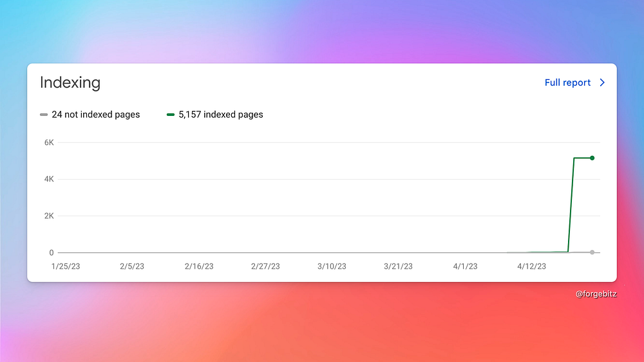Click the @forgebitz watermark text
The height and width of the screenshot is (362, 644).
tap(596, 294)
